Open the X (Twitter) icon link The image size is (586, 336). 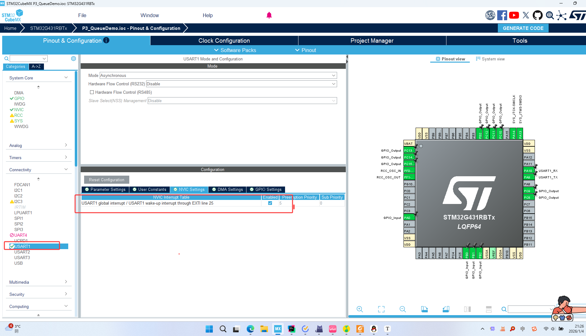pyautogui.click(x=526, y=15)
